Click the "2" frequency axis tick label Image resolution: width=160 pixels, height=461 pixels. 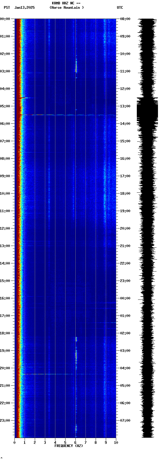click(x=35, y=443)
